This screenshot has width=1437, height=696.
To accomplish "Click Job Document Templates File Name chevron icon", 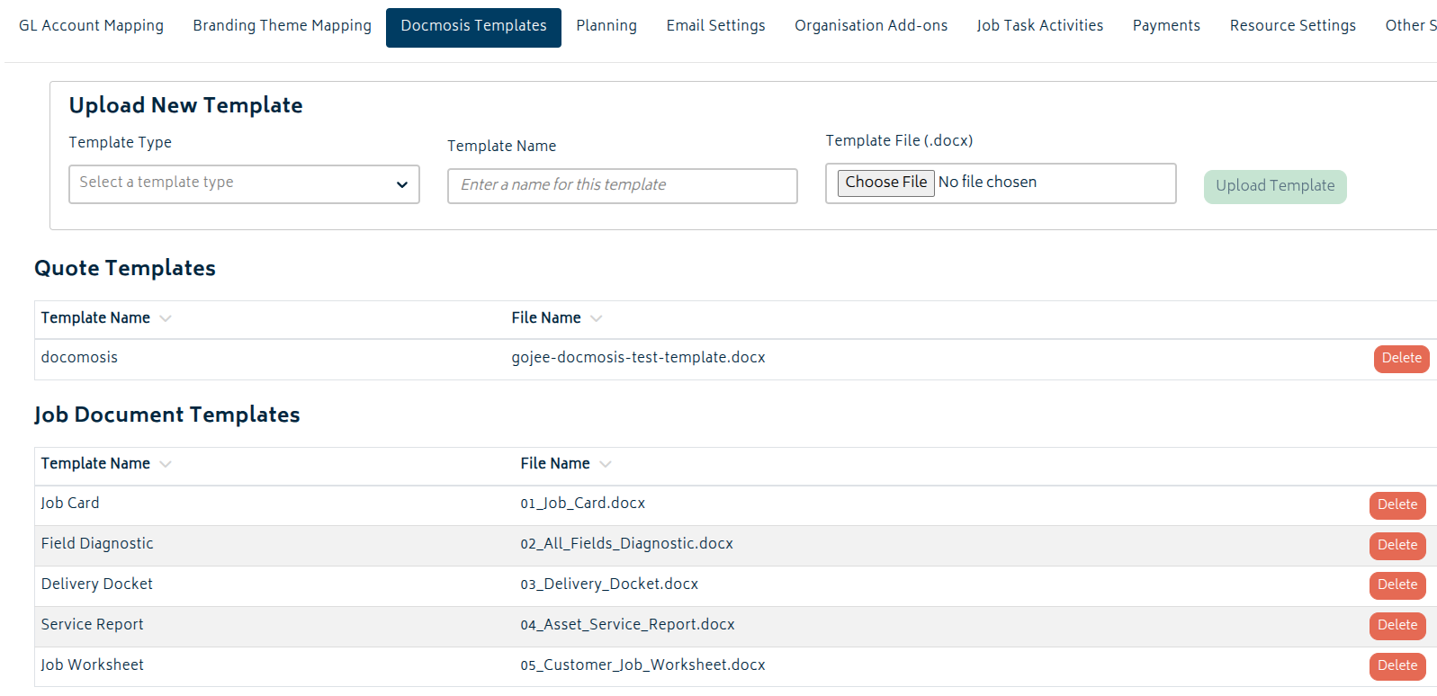I will (x=606, y=464).
